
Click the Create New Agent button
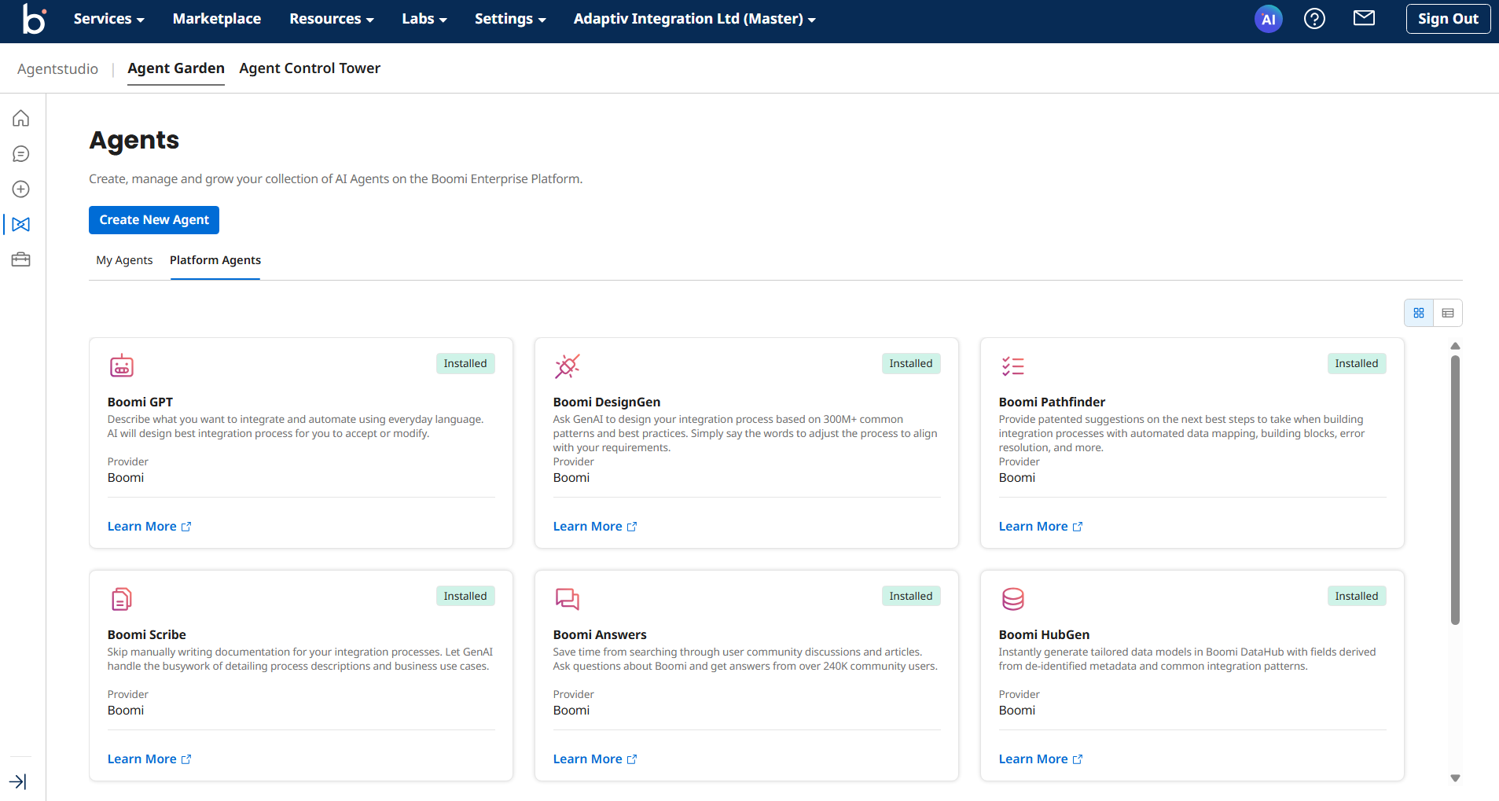154,220
